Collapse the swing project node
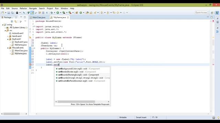 2,25
